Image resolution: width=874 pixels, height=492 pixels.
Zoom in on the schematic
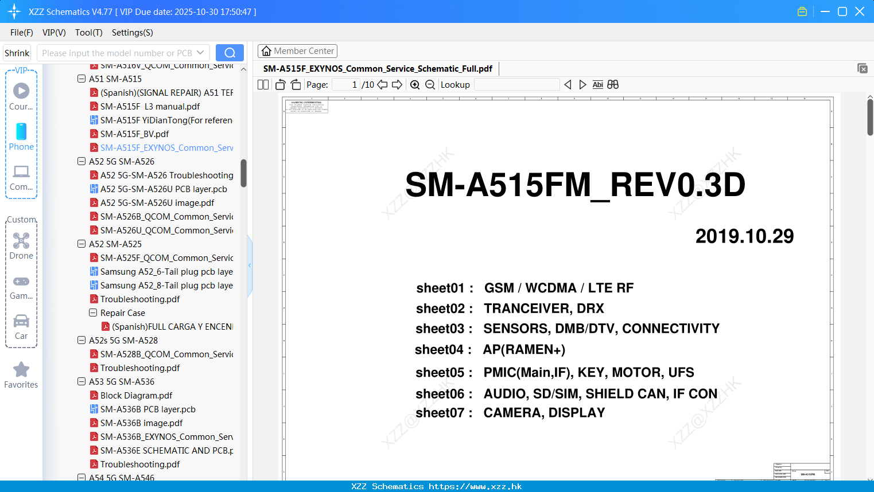click(415, 85)
